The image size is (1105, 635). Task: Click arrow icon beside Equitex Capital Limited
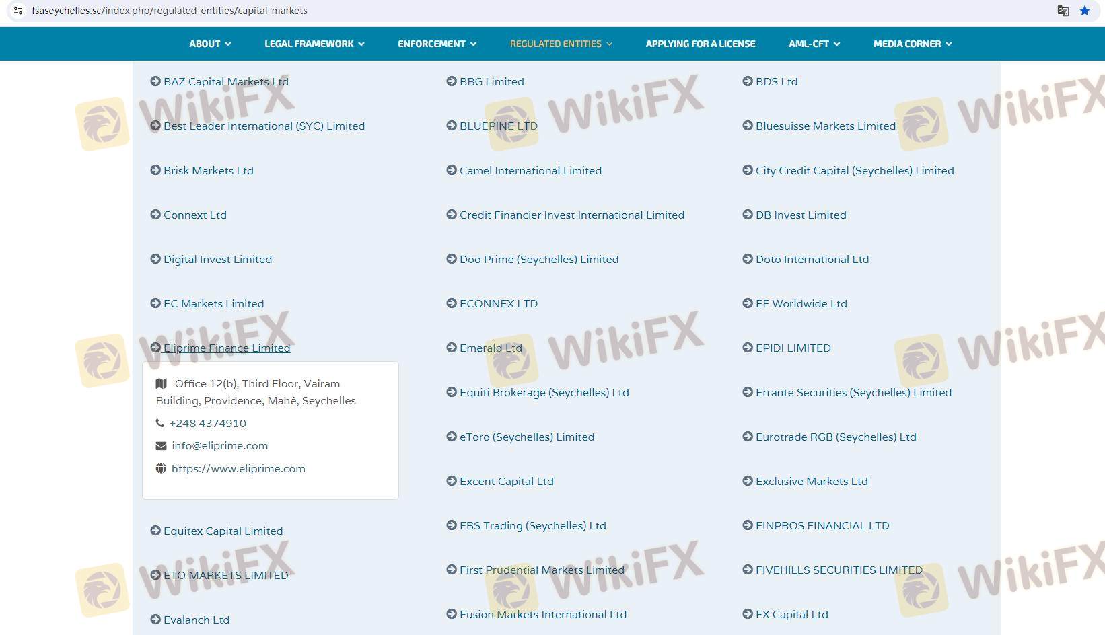[155, 531]
